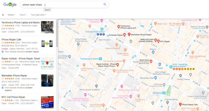
Task: Open Techtronics iPhone Laptop and Macbook listing
Action: pos(21,22)
